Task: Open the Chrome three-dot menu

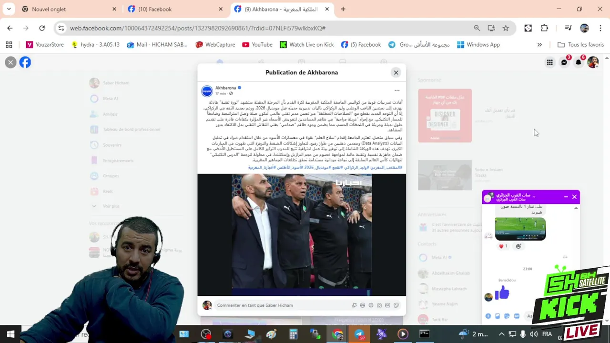Action: click(x=600, y=28)
